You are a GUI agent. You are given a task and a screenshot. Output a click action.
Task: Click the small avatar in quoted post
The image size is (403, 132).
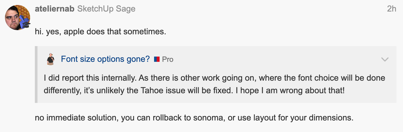pyautogui.click(x=51, y=59)
